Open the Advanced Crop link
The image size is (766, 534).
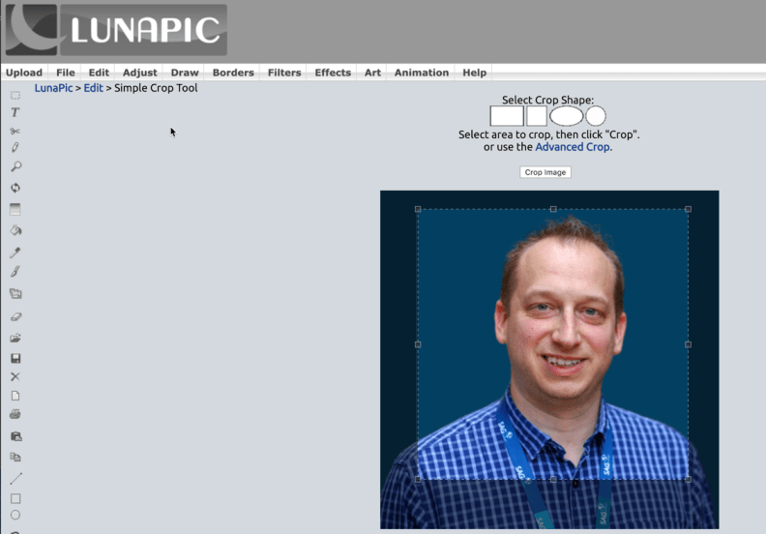click(x=572, y=147)
